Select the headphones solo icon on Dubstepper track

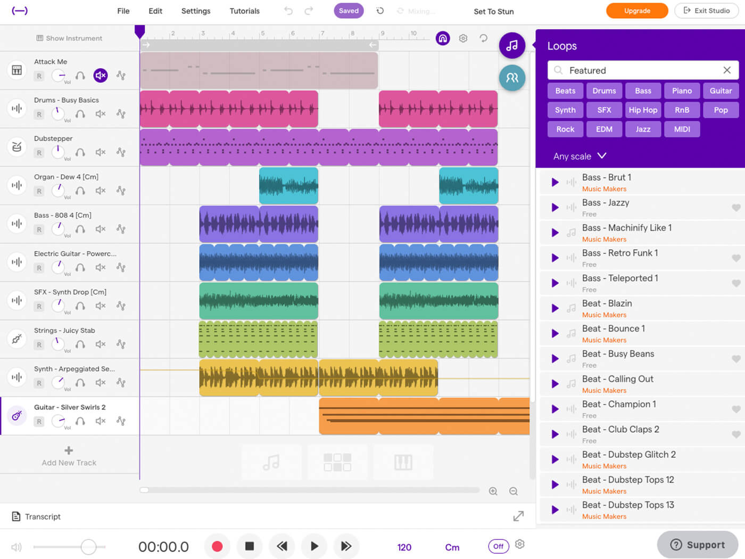pyautogui.click(x=80, y=152)
